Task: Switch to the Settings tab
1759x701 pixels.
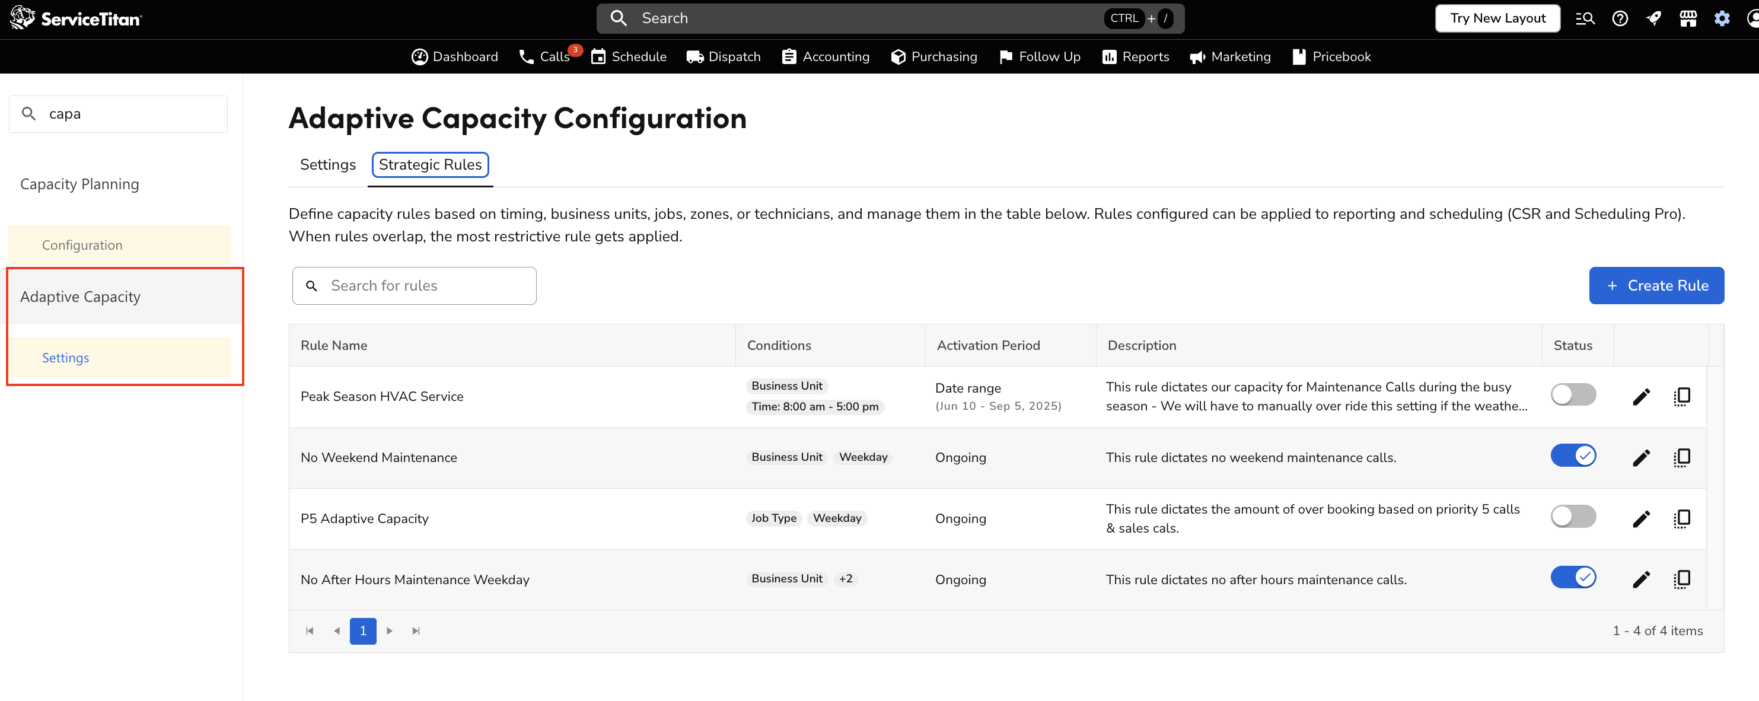Action: 328,164
